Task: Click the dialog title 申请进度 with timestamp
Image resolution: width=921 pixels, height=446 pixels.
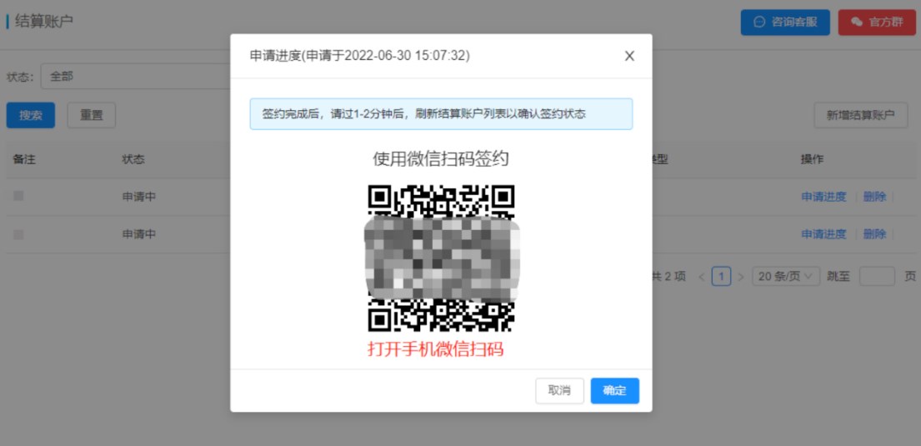Action: click(x=360, y=55)
